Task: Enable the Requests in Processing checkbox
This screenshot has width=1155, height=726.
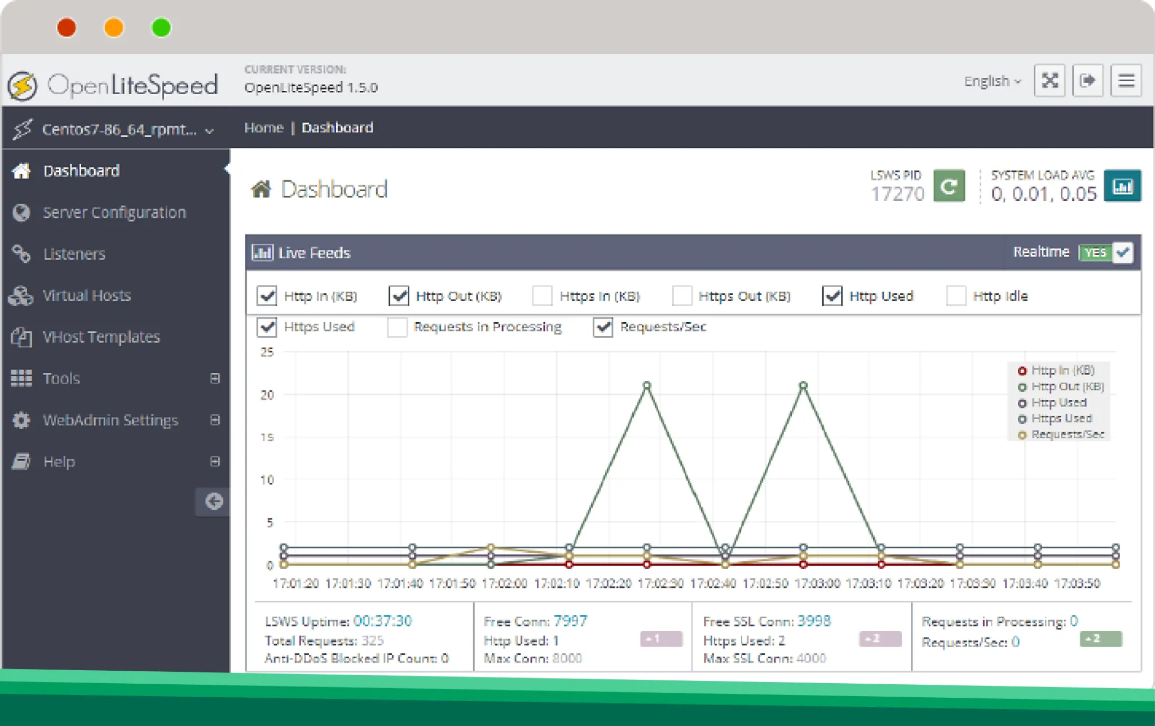Action: [x=397, y=327]
